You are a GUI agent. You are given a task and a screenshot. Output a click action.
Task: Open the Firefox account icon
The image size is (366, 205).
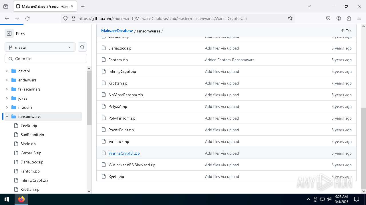pos(339,18)
